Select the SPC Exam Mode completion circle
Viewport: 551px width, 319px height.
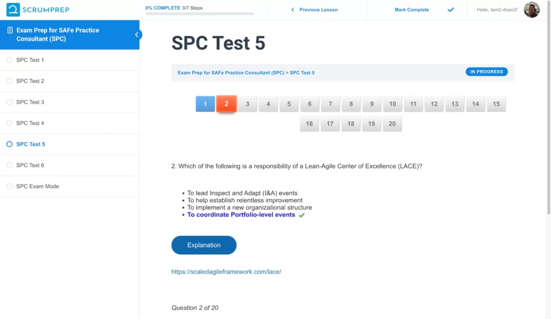point(9,186)
